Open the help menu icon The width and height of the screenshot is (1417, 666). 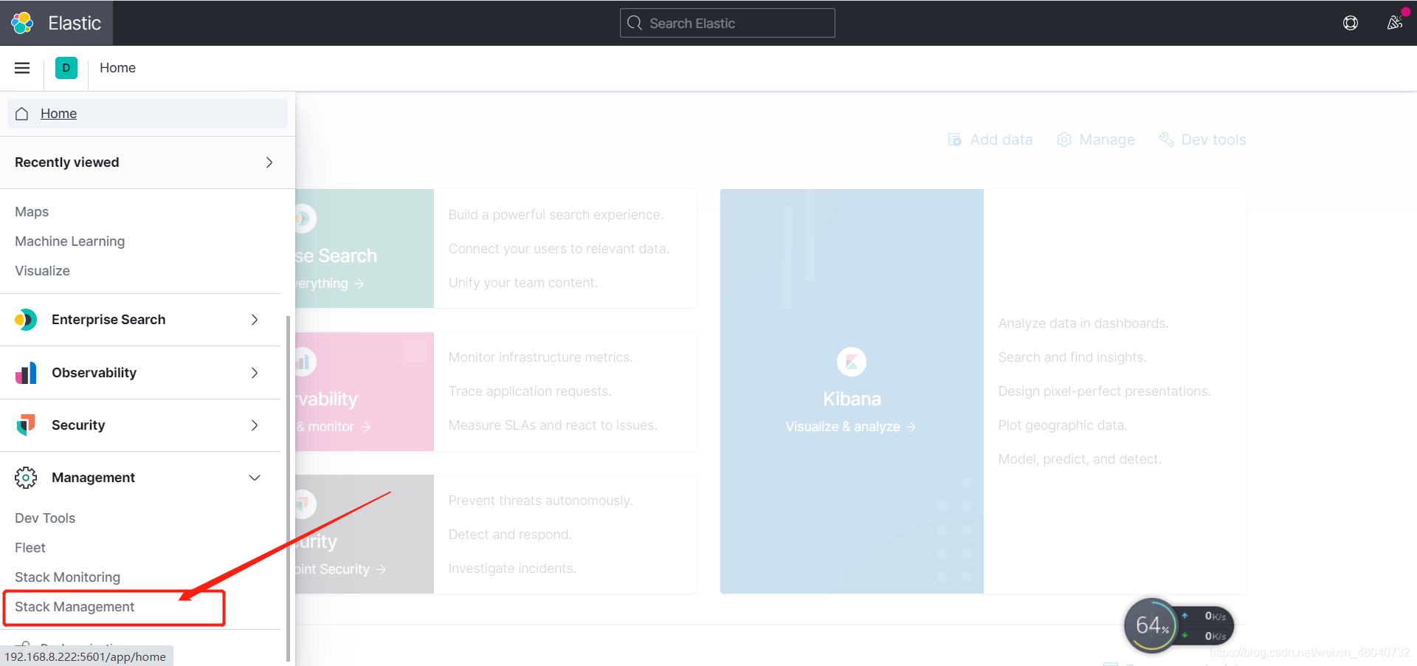coord(1351,23)
